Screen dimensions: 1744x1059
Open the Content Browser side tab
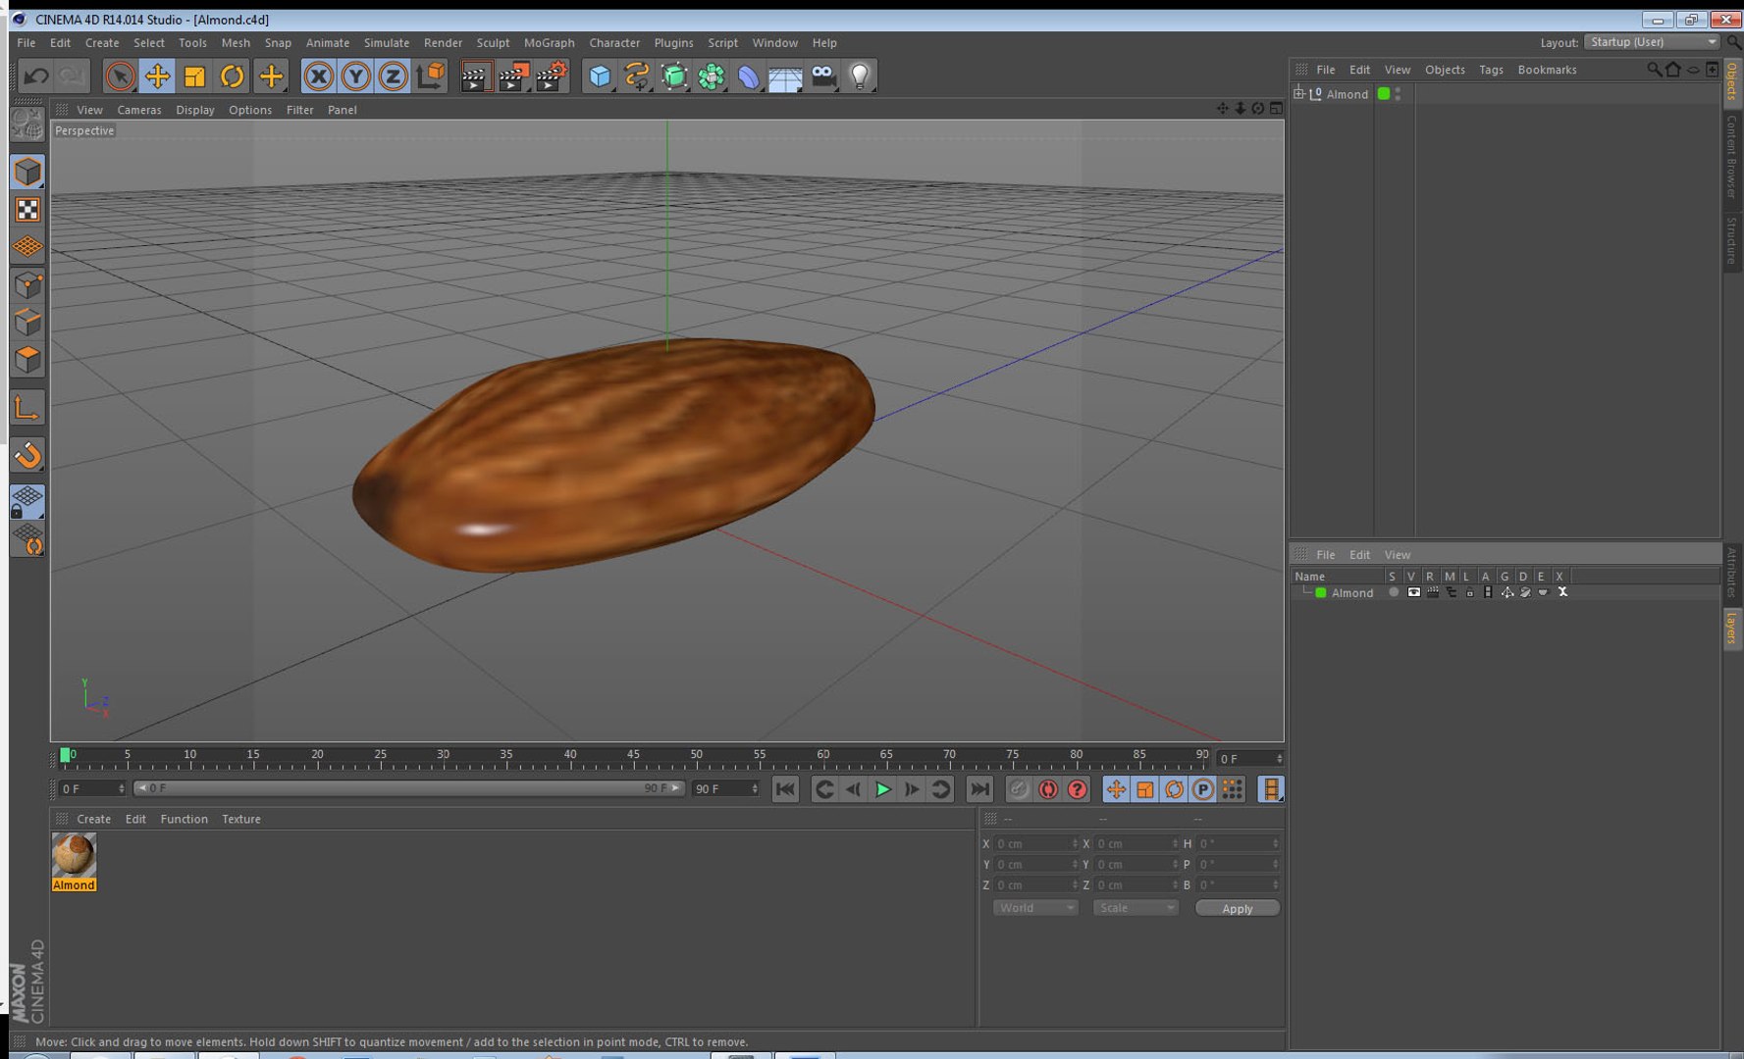(x=1731, y=157)
